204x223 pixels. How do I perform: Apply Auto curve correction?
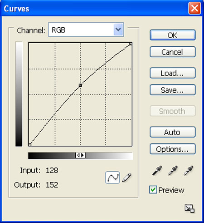click(x=173, y=132)
